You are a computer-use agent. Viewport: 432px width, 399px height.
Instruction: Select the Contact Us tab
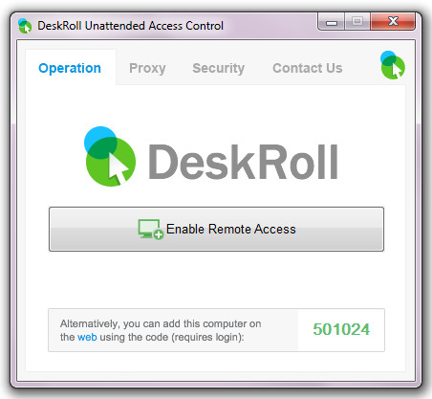pyautogui.click(x=308, y=68)
